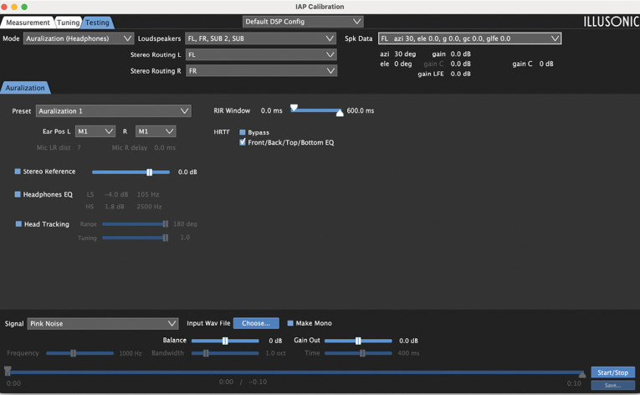Image resolution: width=640 pixels, height=395 pixels.
Task: Open the Loudspeakers dropdown
Action: tap(260, 38)
